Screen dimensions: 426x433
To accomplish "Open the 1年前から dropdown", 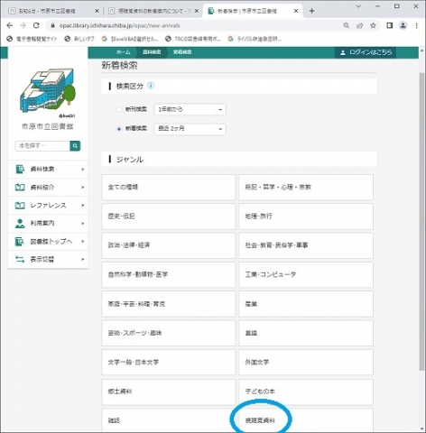I will point(190,109).
